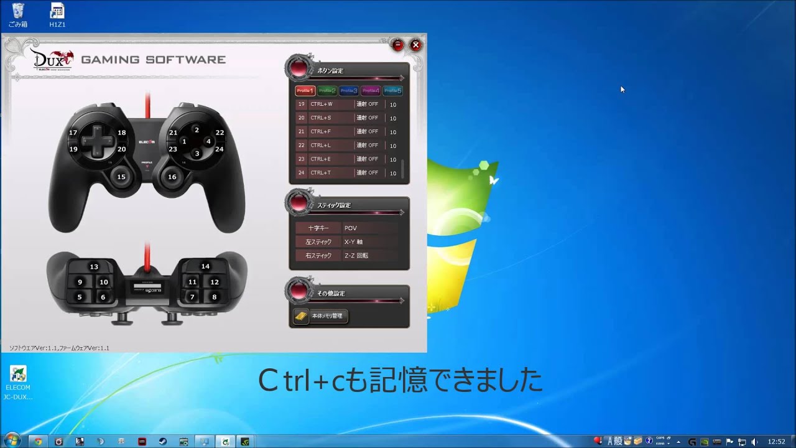Toggle 連射 OFF for button 22
796x448 pixels.
(x=367, y=145)
